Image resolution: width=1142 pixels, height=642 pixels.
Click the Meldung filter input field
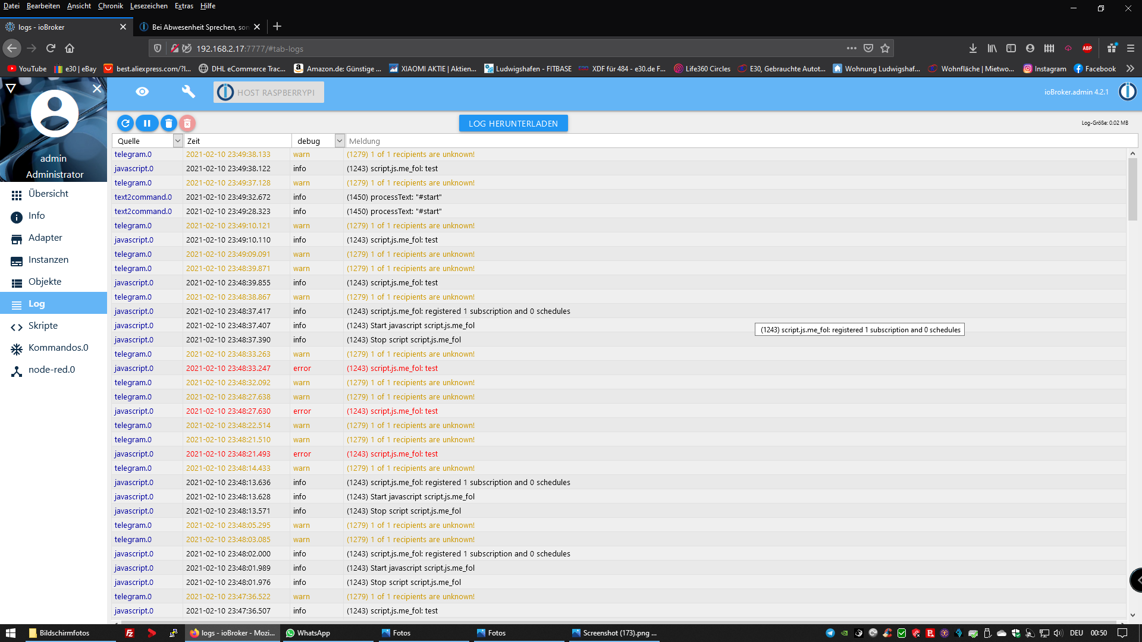click(738, 141)
